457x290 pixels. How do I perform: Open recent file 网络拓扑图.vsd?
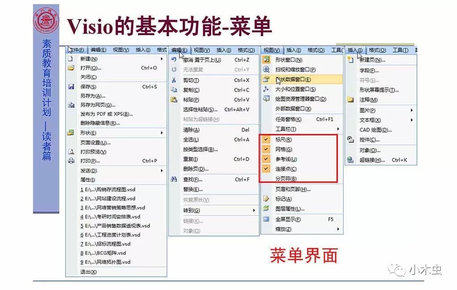(x=105, y=262)
